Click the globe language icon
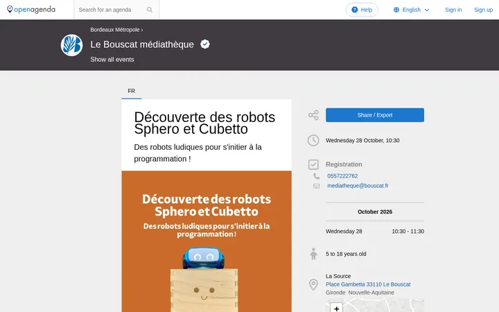499x312 pixels. point(396,10)
